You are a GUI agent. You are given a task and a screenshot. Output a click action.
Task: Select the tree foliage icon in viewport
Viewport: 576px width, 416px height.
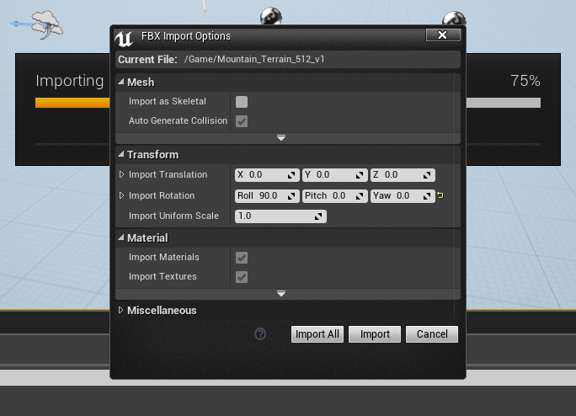(x=47, y=24)
